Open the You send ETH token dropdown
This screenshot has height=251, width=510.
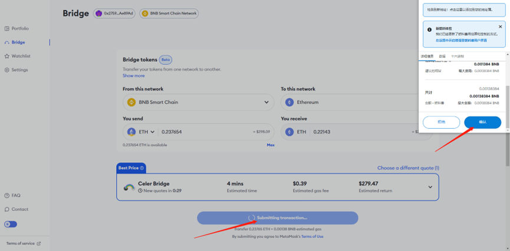tap(141, 132)
